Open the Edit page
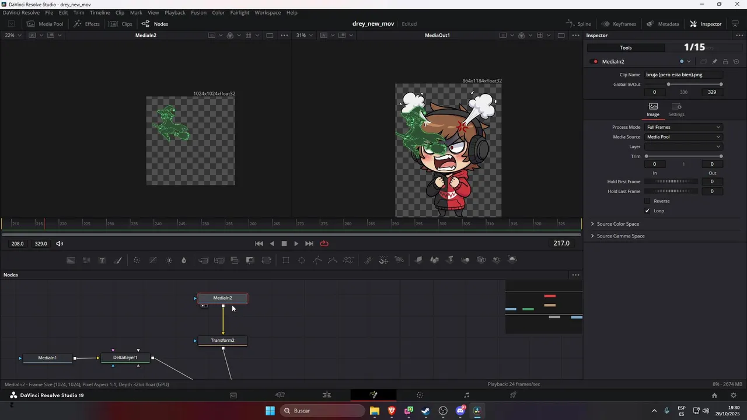 [327, 395]
